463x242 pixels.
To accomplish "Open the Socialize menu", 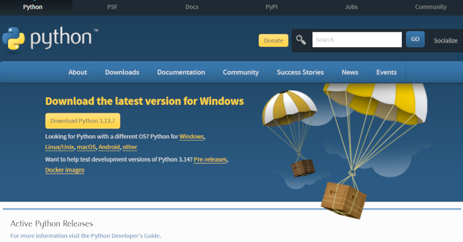I will tap(446, 40).
